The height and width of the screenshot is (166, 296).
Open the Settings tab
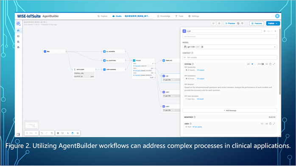tap(194, 16)
